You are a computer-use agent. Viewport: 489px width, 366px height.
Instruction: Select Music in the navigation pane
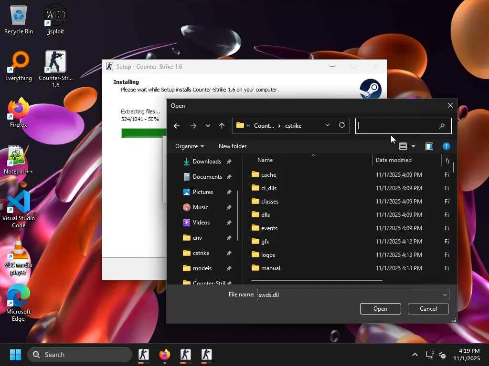(200, 207)
